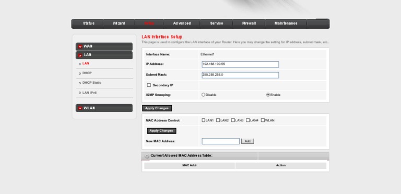Open the Status tab
Image resolution: width=401 pixels, height=194 pixels.
88,24
